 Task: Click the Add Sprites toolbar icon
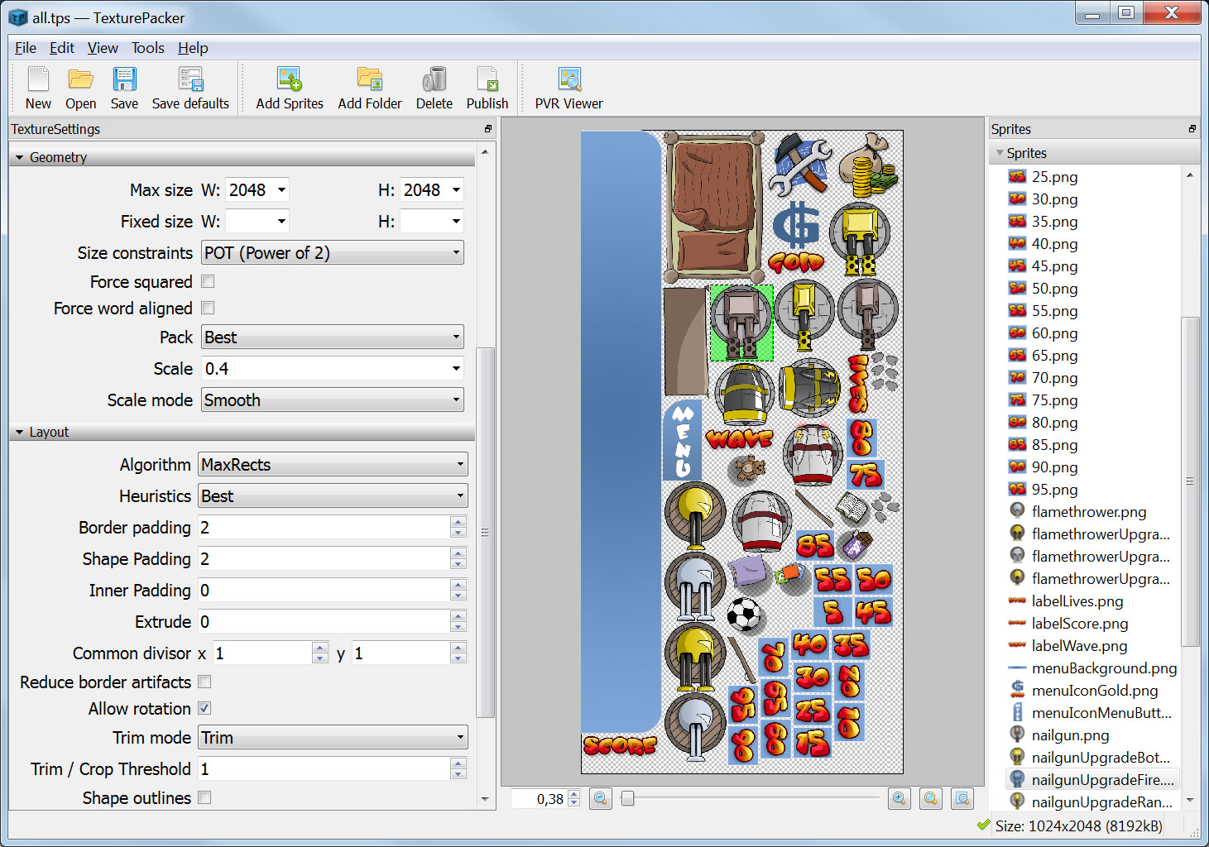(x=289, y=89)
